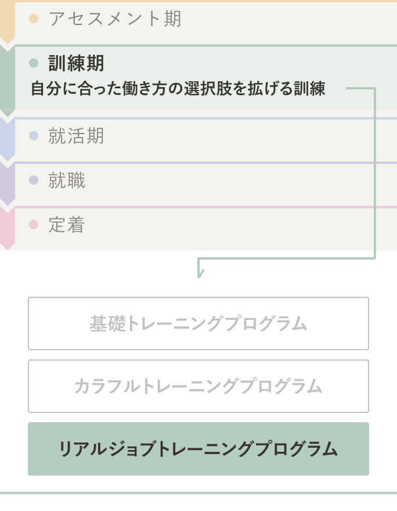This screenshot has width=397, height=511.
Task: Open the 定着 step
Action: click(67, 225)
